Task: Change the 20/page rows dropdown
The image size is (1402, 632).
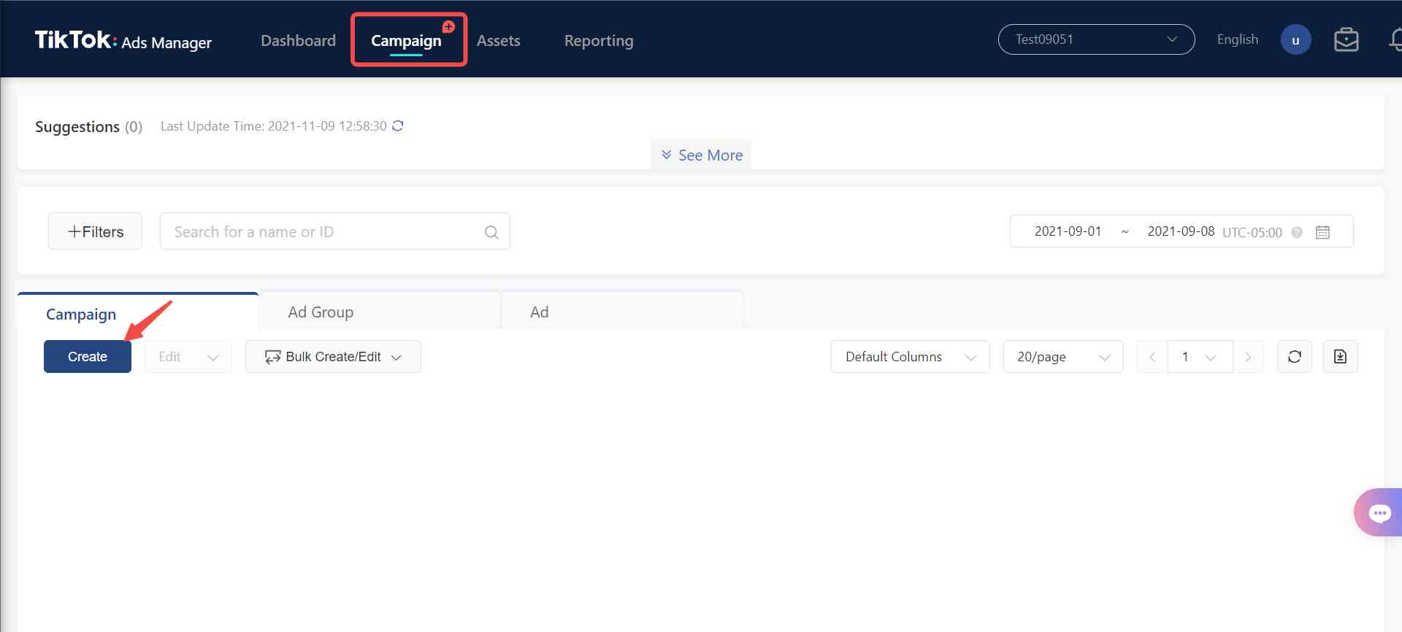Action: coord(1063,357)
